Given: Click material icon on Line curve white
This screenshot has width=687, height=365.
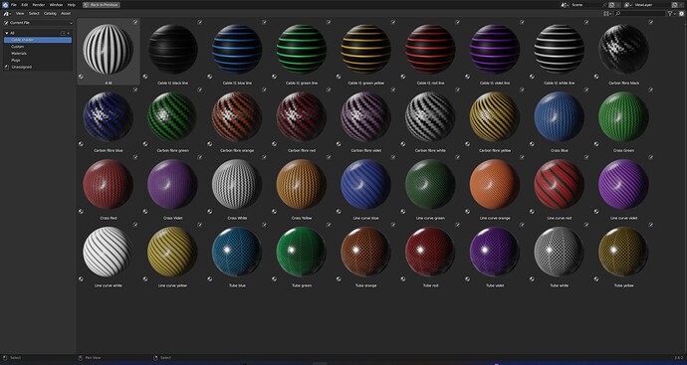Looking at the screenshot, I should pyautogui.click(x=81, y=278).
